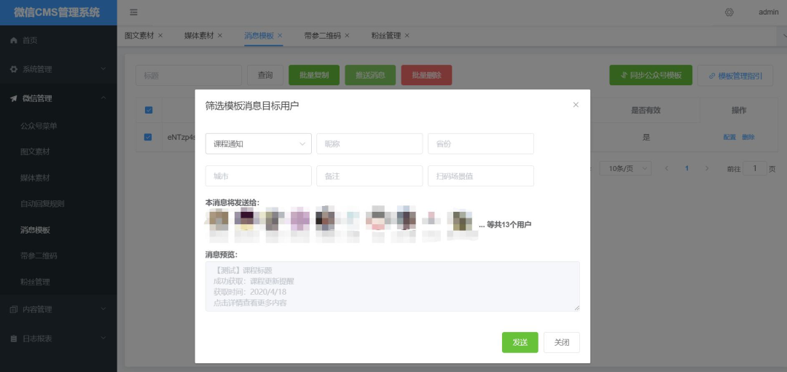This screenshot has height=372, width=787.
Task: Click the 查询 button
Action: point(265,75)
